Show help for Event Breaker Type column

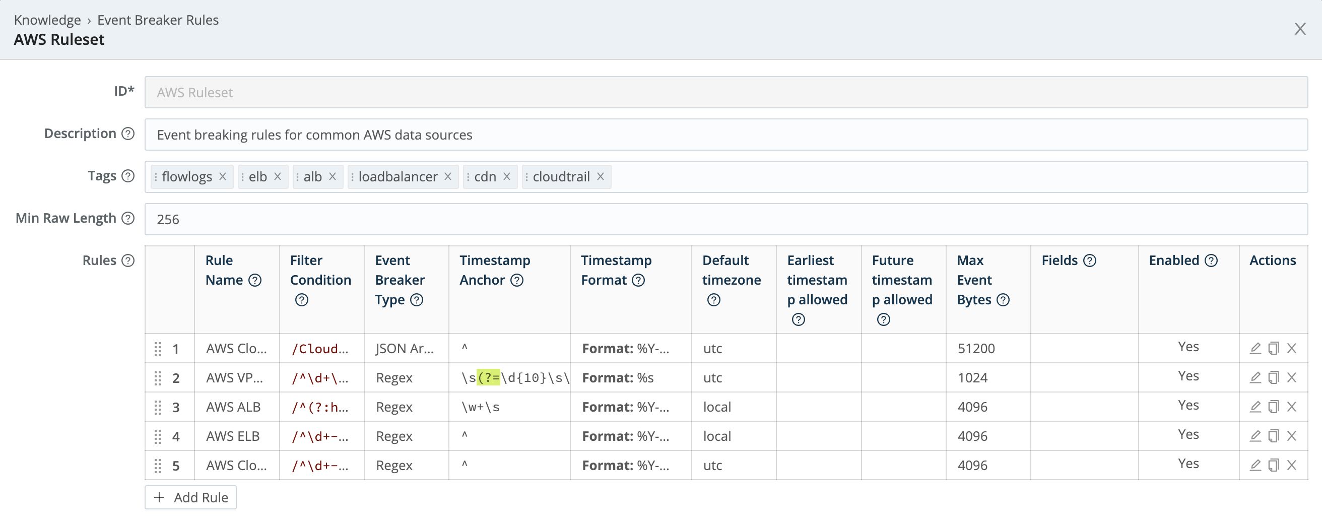(417, 300)
